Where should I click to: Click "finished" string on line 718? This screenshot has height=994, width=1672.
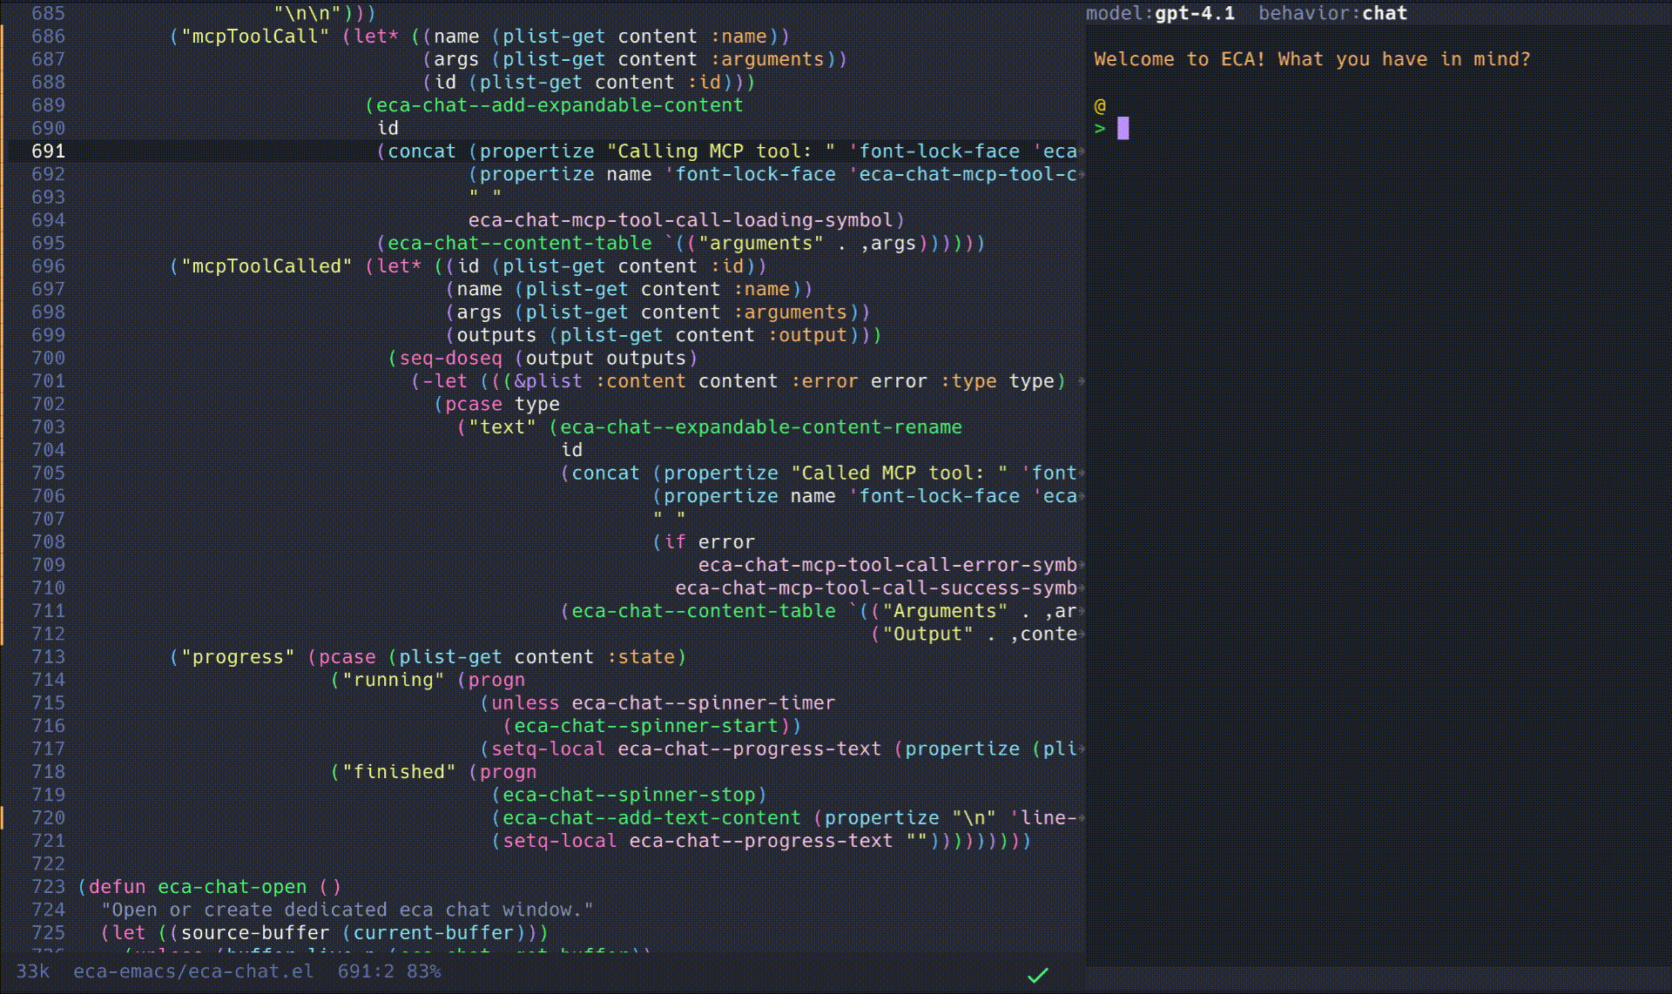coord(399,772)
